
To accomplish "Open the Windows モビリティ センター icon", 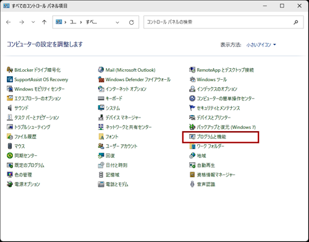I will 10,89.
